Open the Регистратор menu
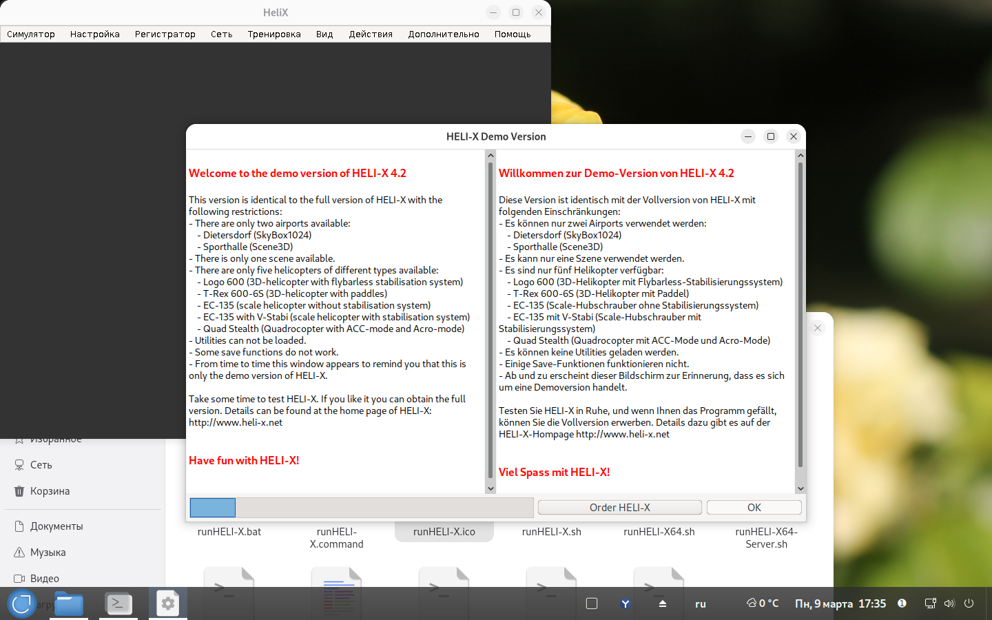 pos(165,34)
